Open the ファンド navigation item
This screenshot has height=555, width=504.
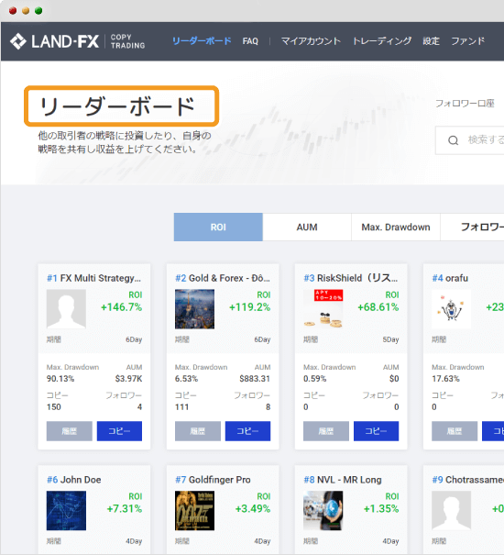pos(468,41)
